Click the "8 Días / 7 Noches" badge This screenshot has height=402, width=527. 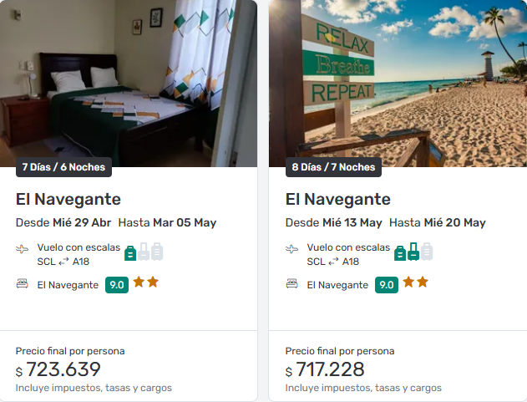pos(333,167)
